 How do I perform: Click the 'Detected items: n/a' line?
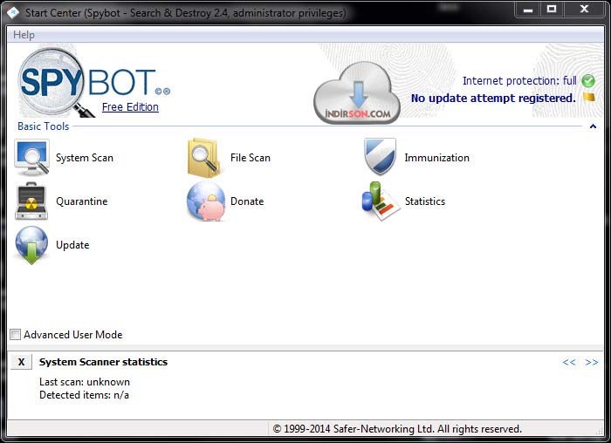[84, 395]
